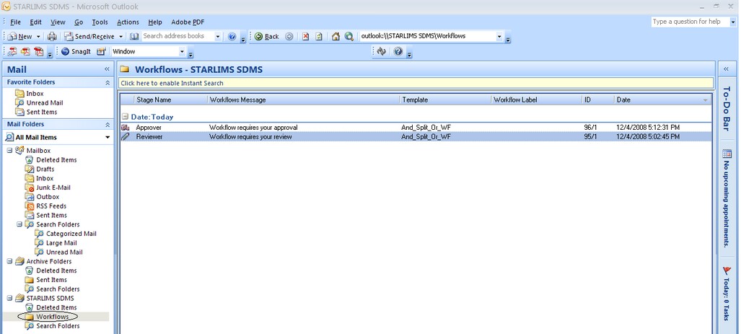Click 'Workflow requires your approval' message
The image size is (741, 334).
pos(253,128)
